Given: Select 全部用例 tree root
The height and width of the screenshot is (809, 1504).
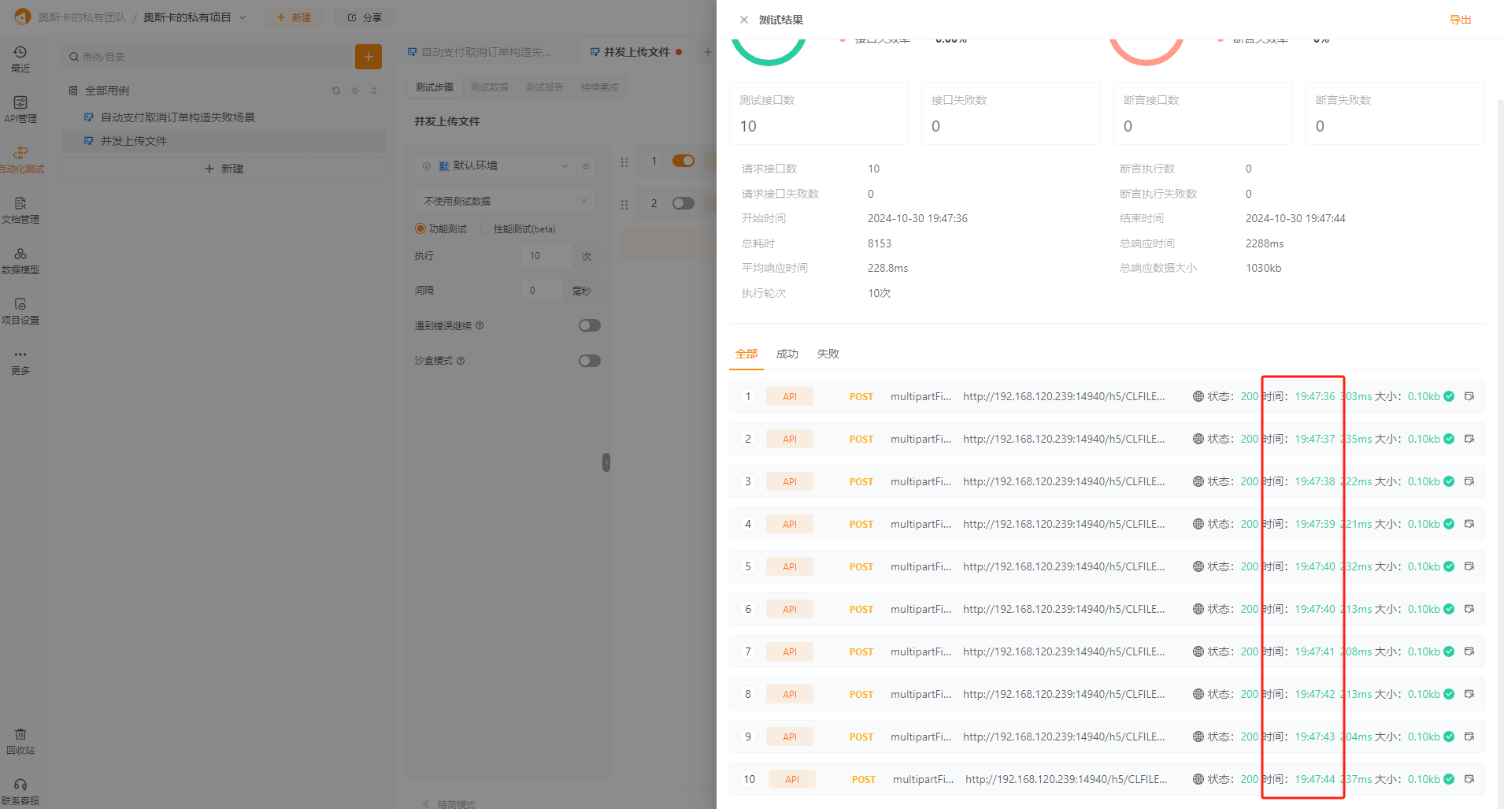Looking at the screenshot, I should pyautogui.click(x=107, y=91).
